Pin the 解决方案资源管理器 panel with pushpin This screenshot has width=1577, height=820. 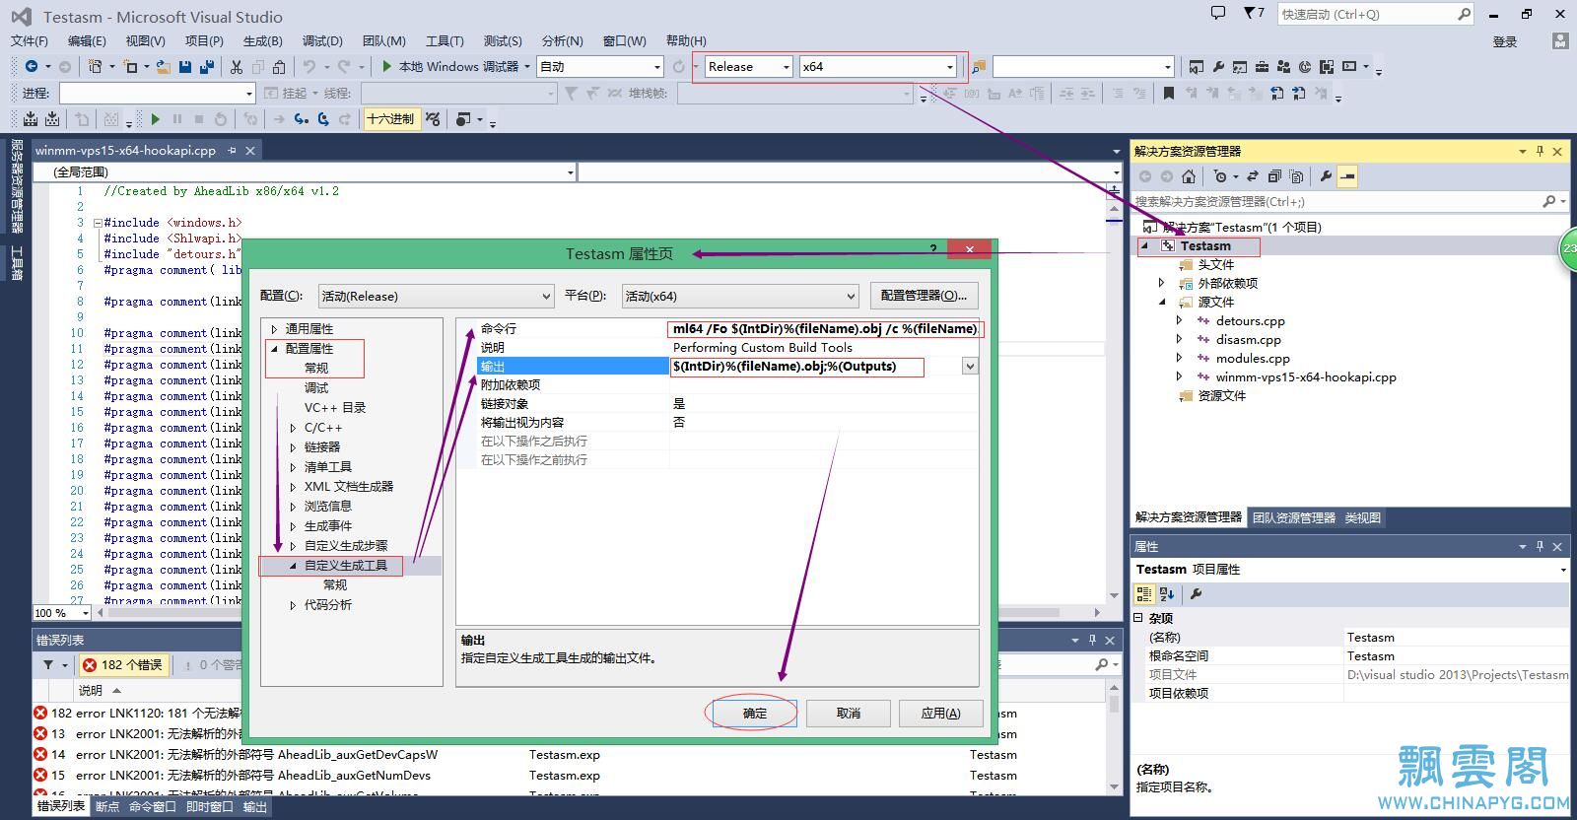click(x=1540, y=151)
